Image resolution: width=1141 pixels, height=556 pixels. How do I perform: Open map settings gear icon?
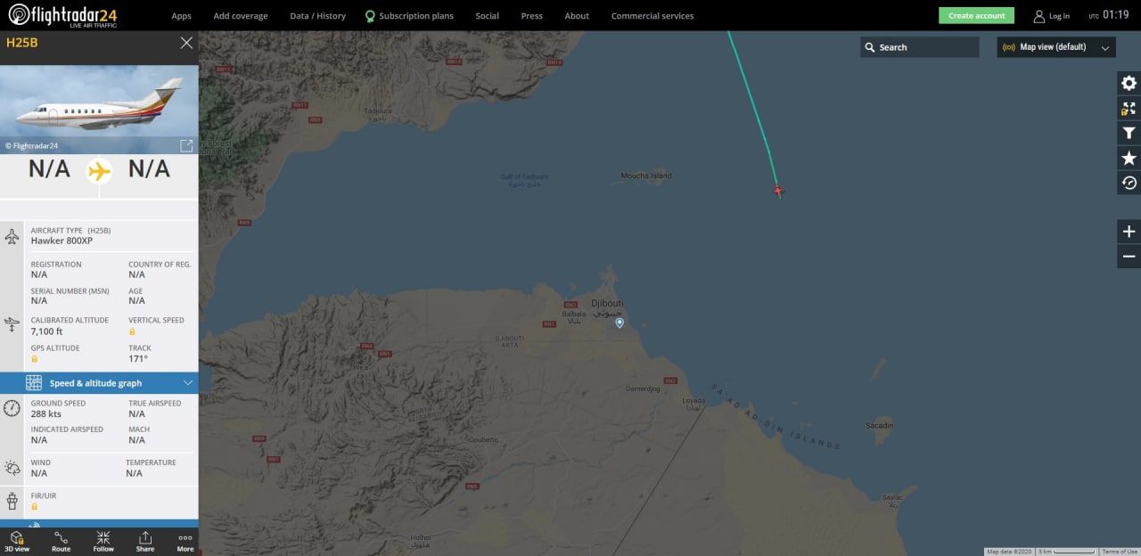click(1129, 83)
